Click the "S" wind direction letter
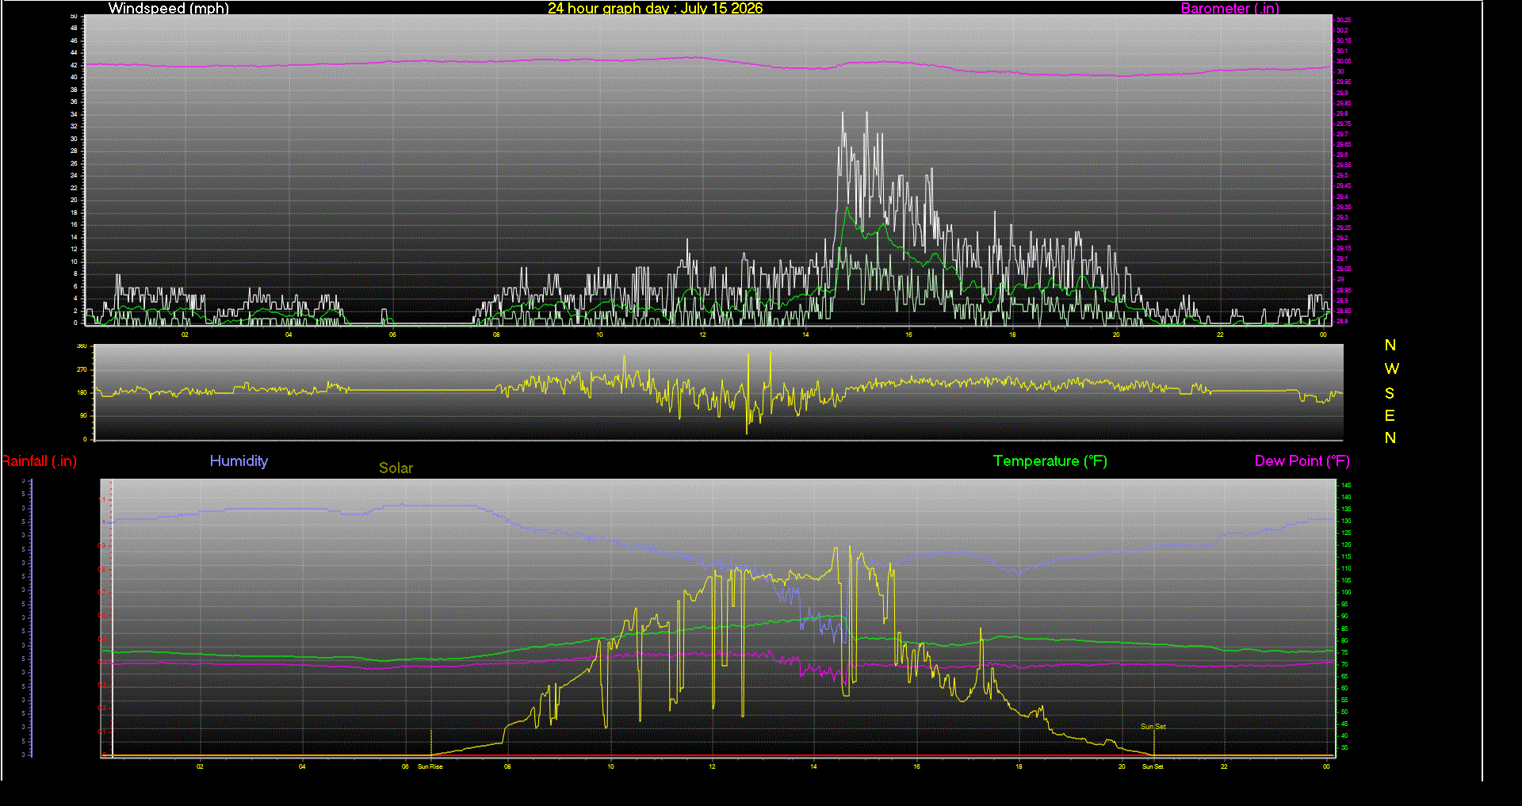Image resolution: width=1522 pixels, height=806 pixels. [1390, 393]
